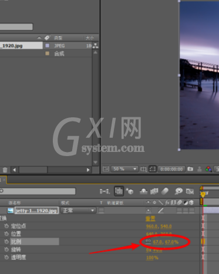Click 重置 reset link for transform

tap(150, 218)
